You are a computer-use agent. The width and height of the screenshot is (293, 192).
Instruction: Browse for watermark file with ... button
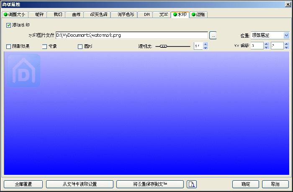tap(213, 35)
